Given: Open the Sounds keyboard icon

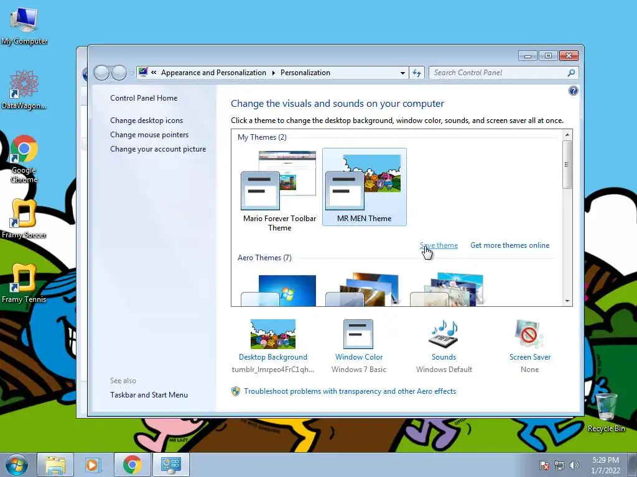Looking at the screenshot, I should pyautogui.click(x=443, y=334).
